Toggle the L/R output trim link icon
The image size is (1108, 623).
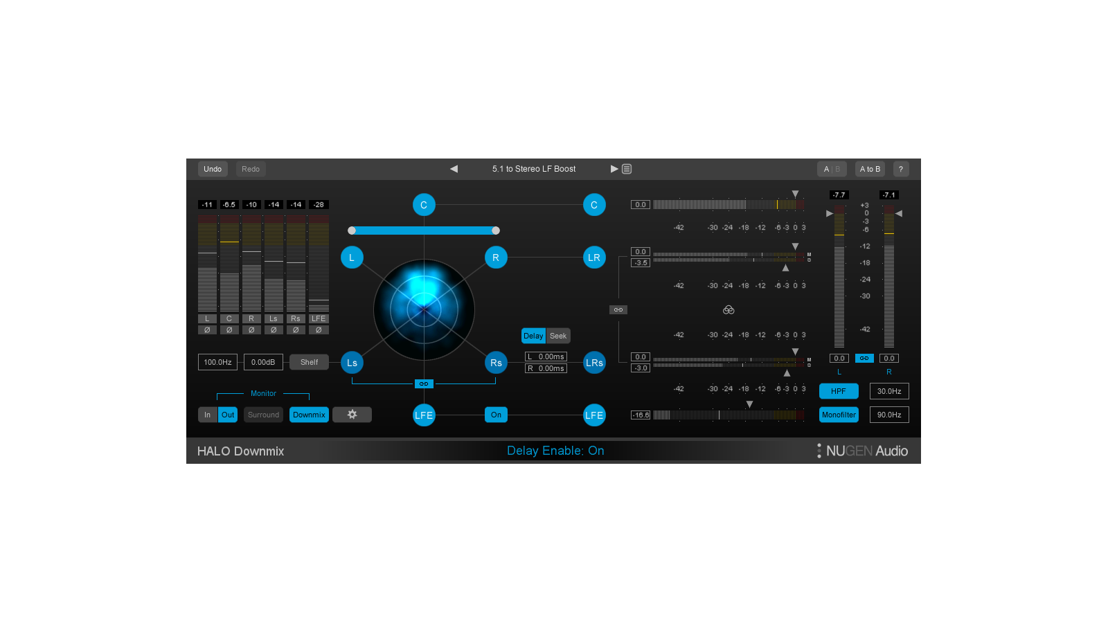(x=864, y=358)
